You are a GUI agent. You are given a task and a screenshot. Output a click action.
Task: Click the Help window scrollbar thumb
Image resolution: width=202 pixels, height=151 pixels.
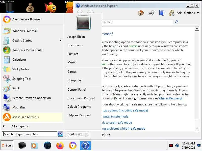pyautogui.click(x=197, y=75)
